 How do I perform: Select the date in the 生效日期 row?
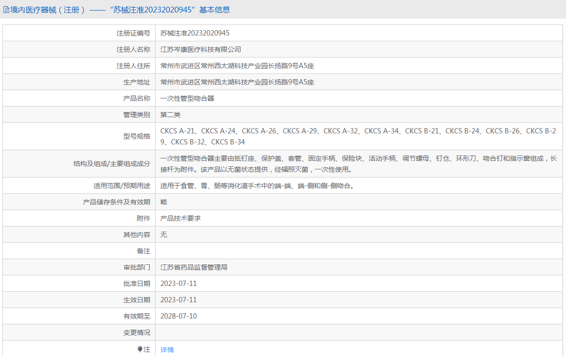point(179,300)
